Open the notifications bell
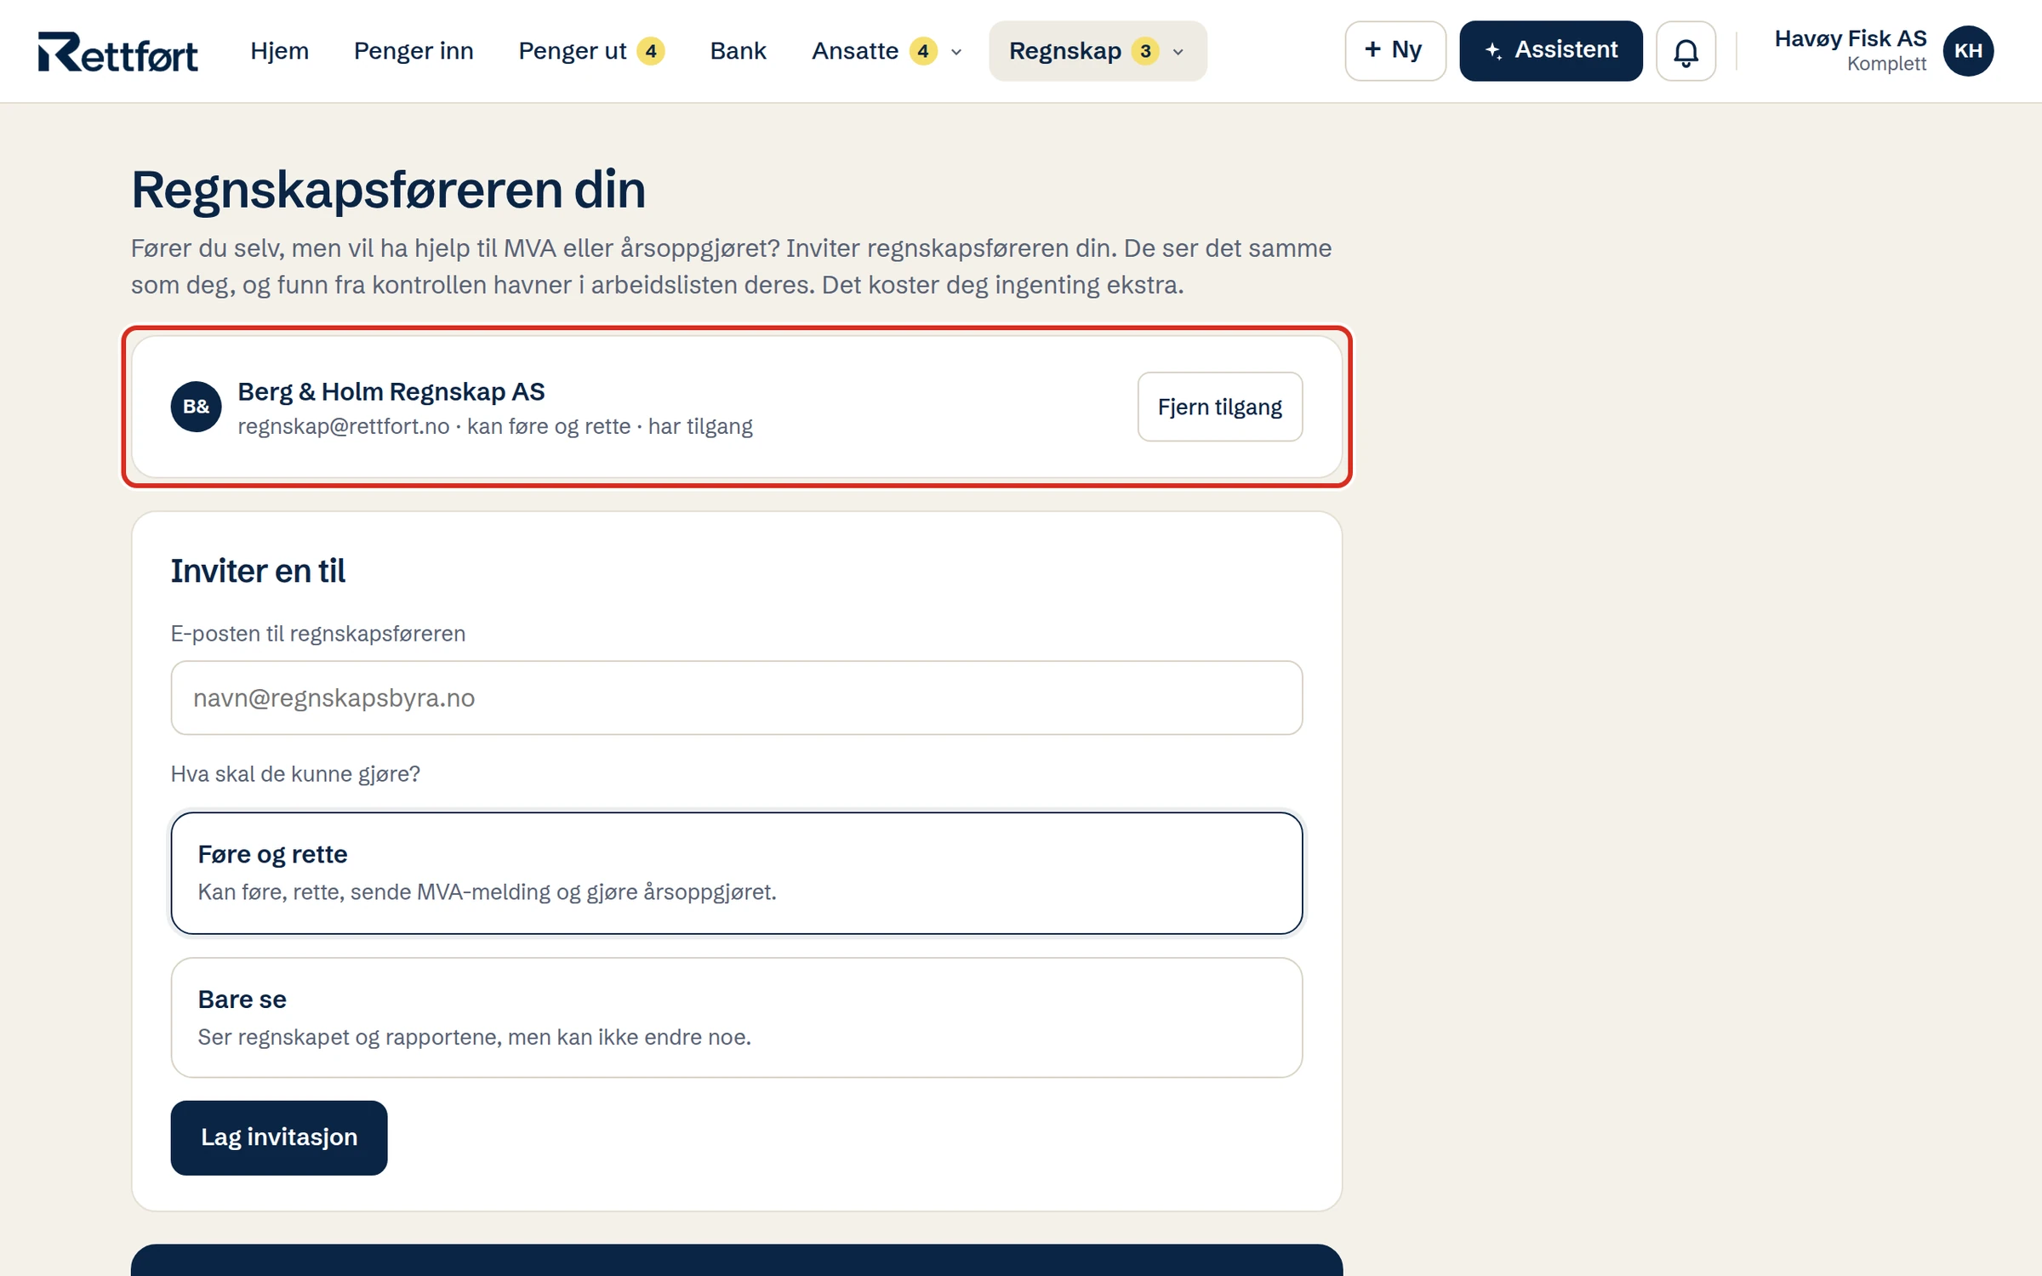This screenshot has width=2042, height=1276. pos(1686,51)
